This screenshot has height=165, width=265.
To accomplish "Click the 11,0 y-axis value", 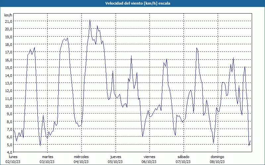I will 9,98.
